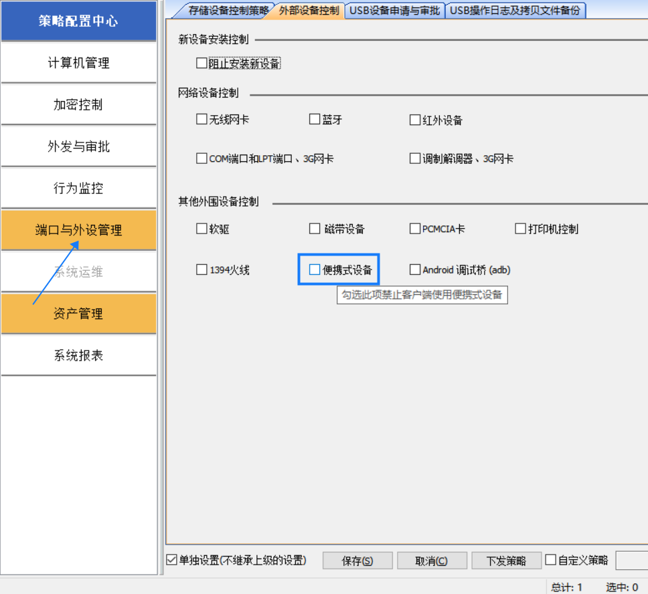The width and height of the screenshot is (648, 594).
Task: Enable the 自定义策略 checkbox
Action: click(551, 560)
